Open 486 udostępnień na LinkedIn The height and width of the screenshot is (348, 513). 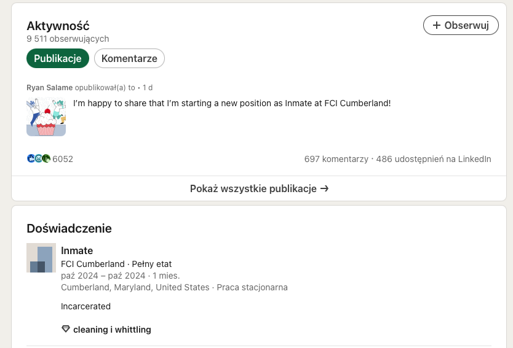pos(434,159)
